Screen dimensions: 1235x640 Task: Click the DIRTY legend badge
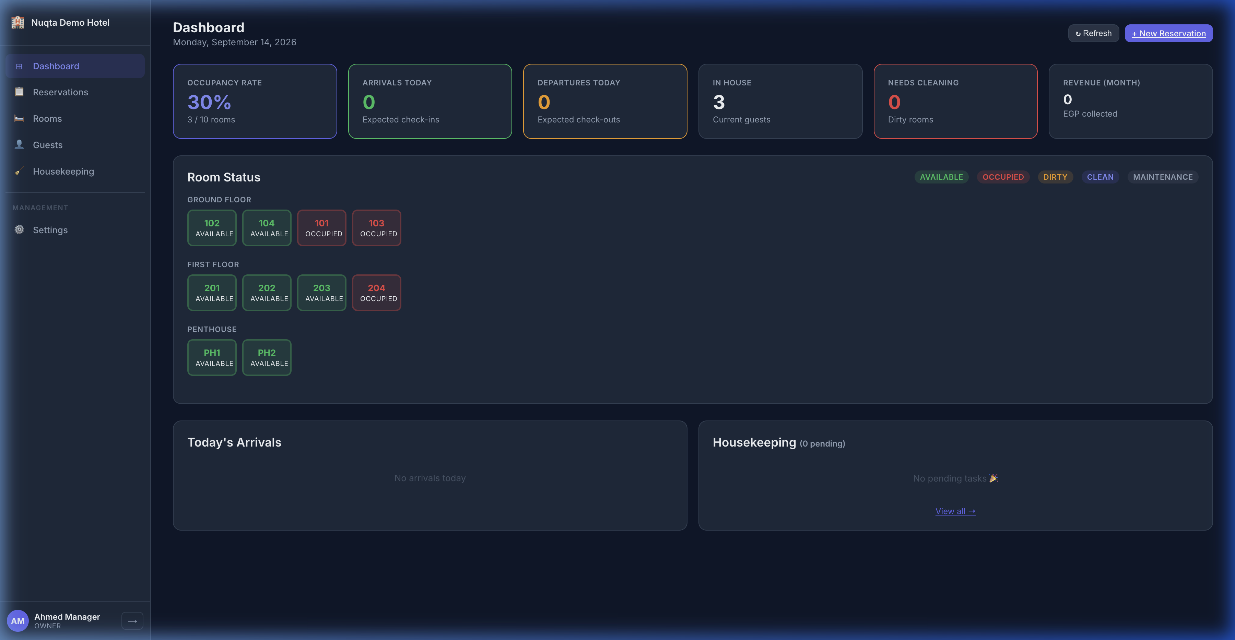(x=1055, y=177)
